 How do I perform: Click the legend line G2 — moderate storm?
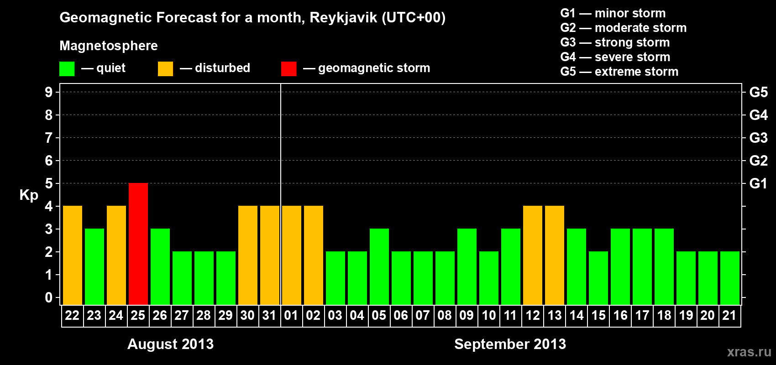pyautogui.click(x=624, y=28)
